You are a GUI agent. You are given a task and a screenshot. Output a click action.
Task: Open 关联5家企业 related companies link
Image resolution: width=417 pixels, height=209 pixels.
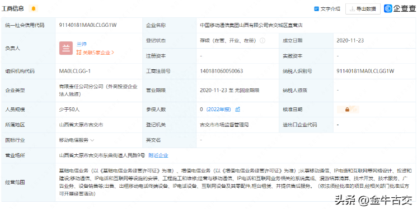[95, 53]
